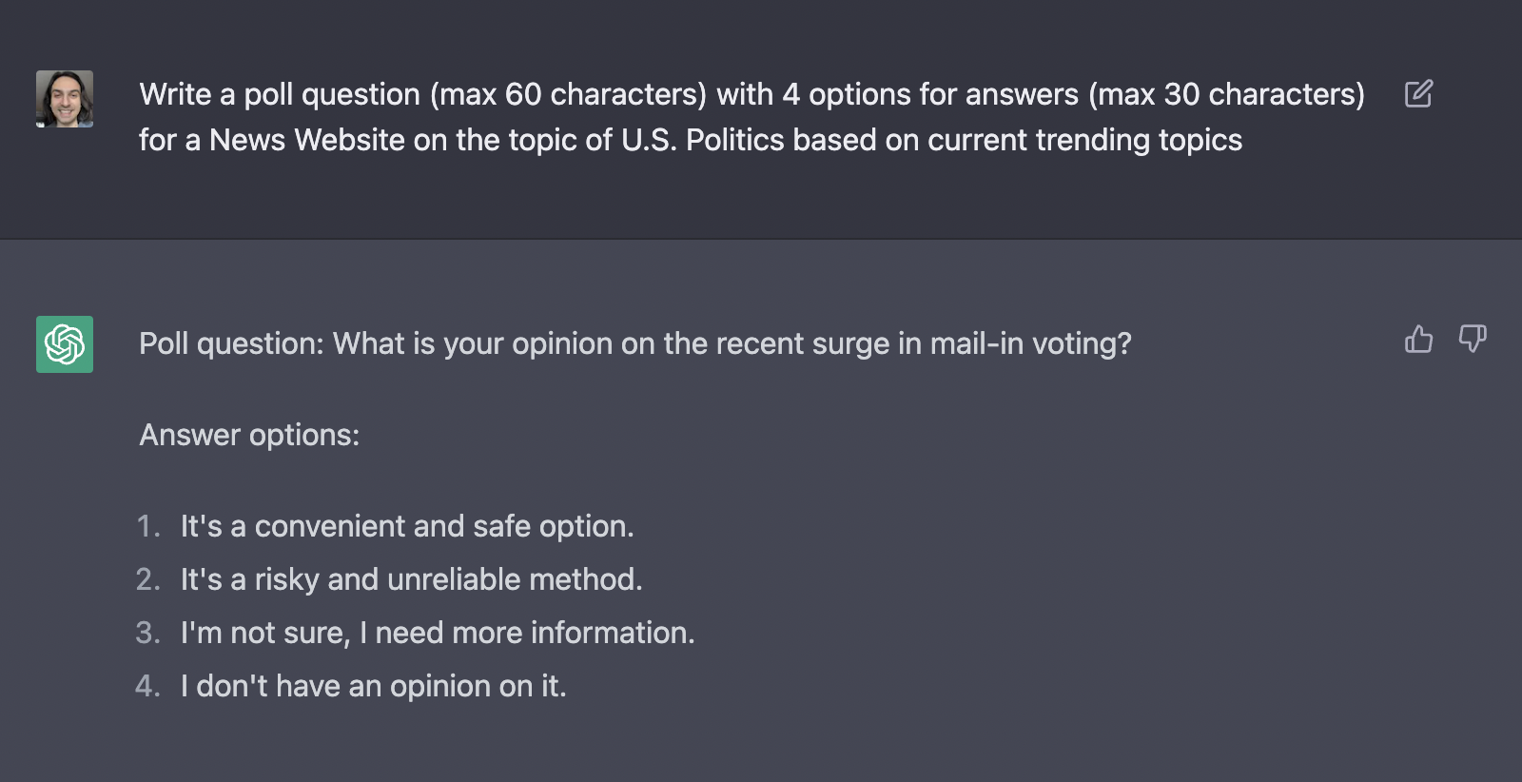Give the response a thumbs down

tap(1473, 339)
